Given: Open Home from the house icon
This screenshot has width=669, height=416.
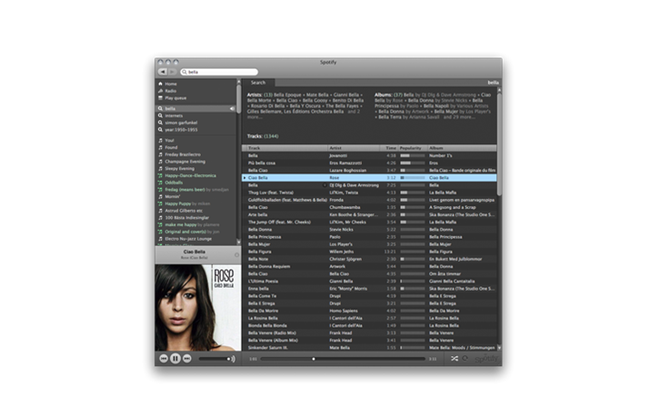Looking at the screenshot, I should pos(160,84).
